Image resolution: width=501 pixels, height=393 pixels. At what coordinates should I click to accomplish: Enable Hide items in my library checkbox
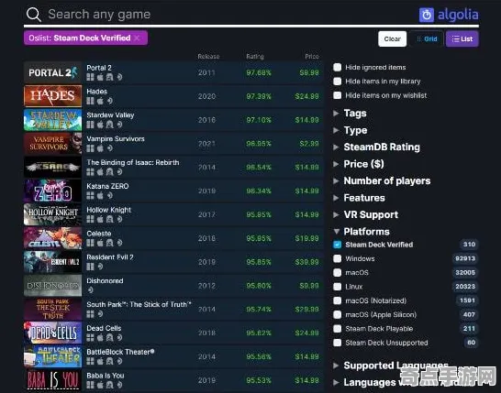point(337,82)
